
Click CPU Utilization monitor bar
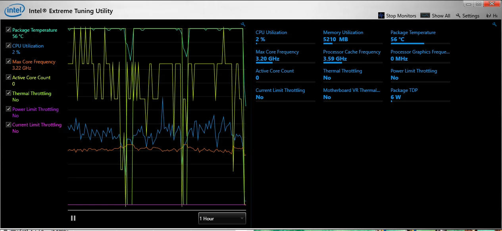pyautogui.click(x=285, y=44)
